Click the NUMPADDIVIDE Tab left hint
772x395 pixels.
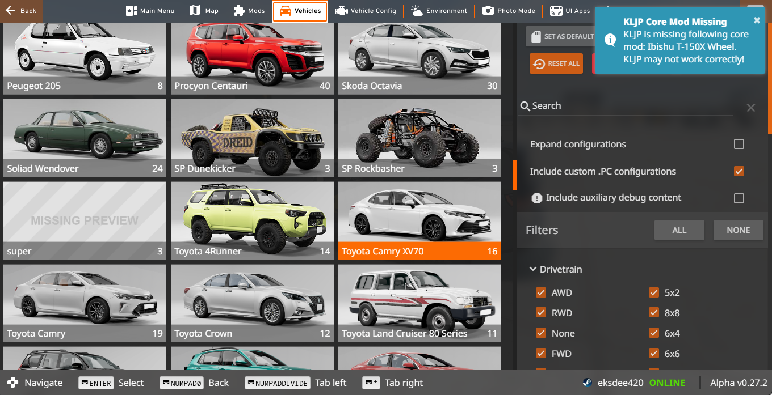click(296, 383)
